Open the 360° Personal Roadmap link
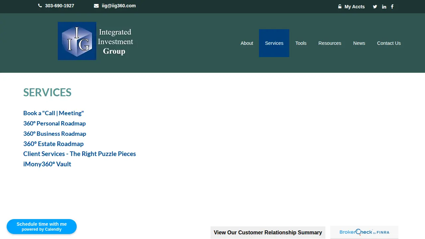This screenshot has height=239, width=425. pos(54,123)
